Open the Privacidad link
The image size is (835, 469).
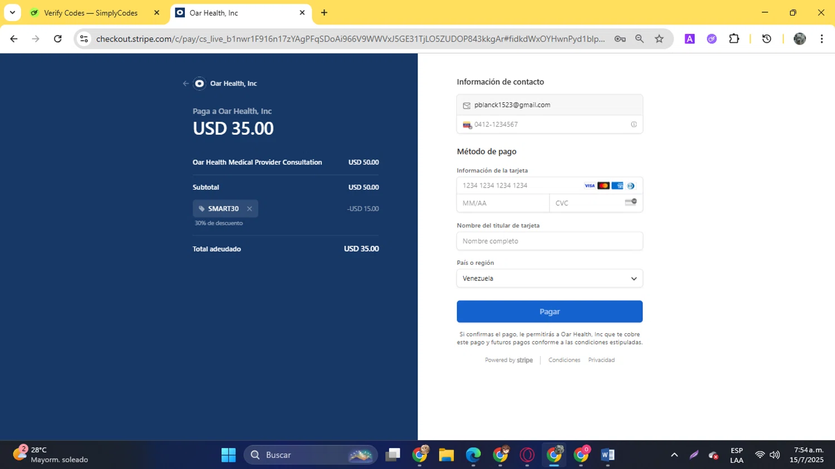click(601, 360)
